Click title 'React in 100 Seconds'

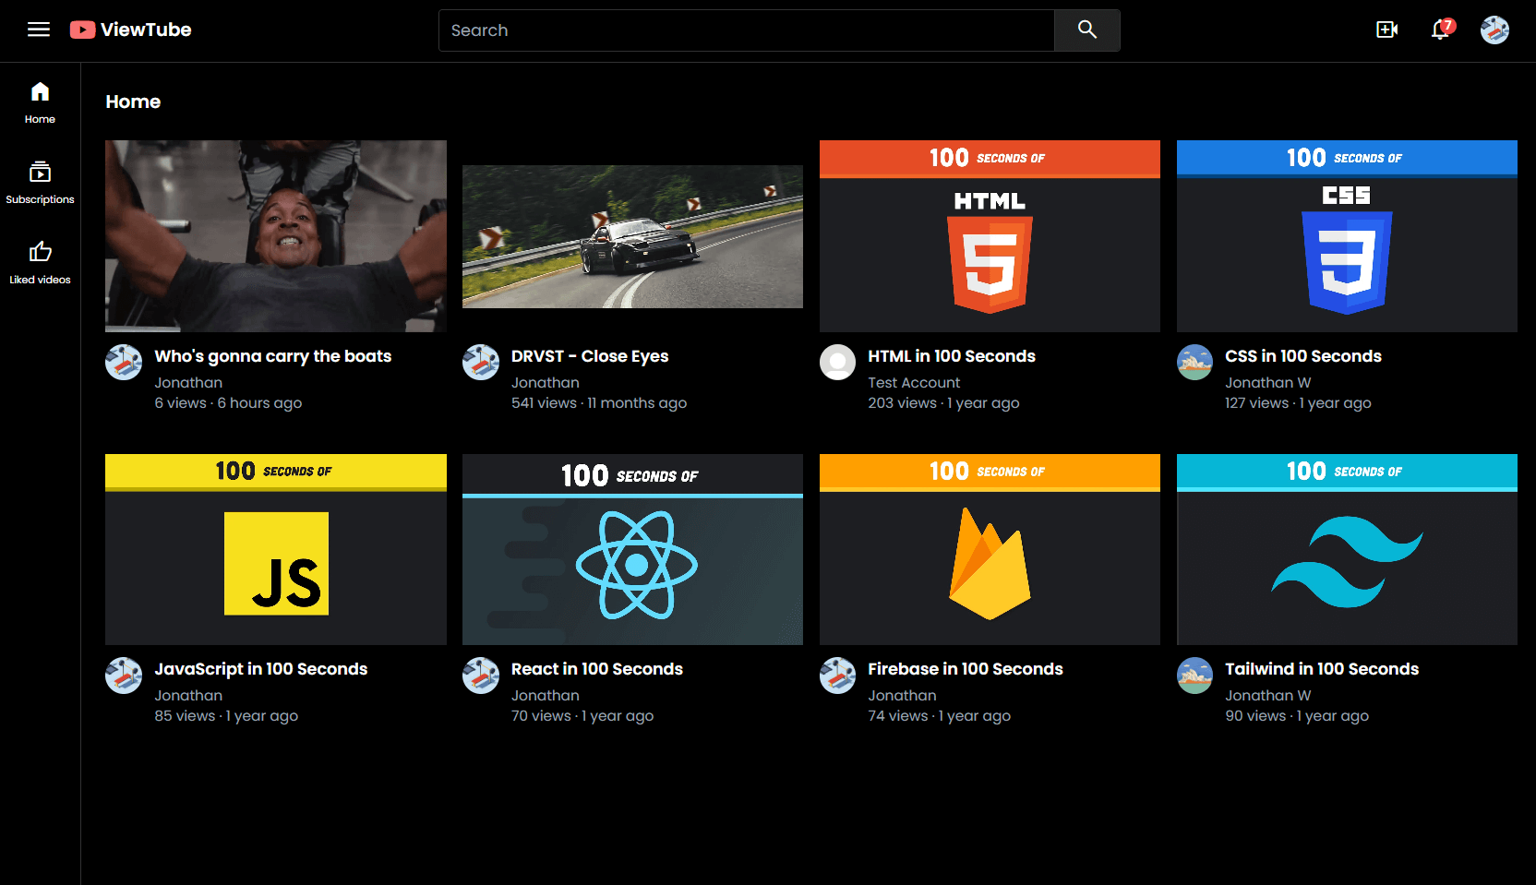597,669
